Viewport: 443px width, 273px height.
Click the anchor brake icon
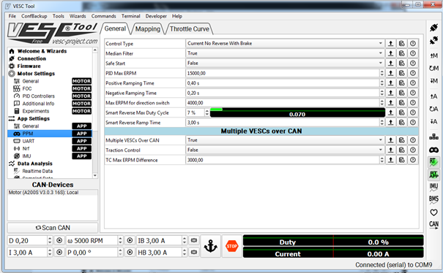pos(210,246)
